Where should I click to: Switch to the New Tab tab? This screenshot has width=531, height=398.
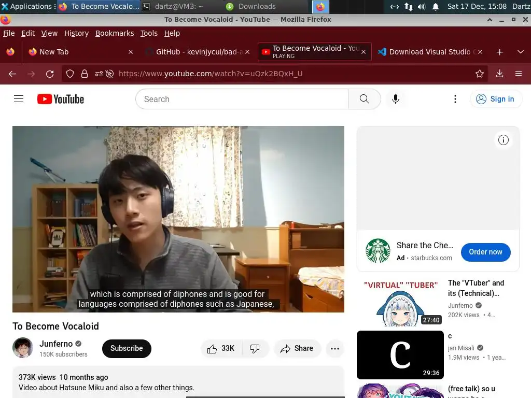point(81,52)
